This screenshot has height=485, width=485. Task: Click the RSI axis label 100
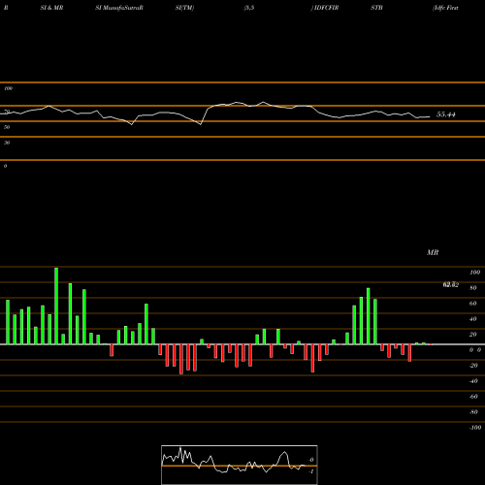(x=9, y=88)
